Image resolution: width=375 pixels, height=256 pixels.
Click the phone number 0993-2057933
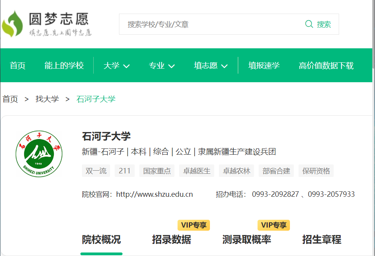(331, 194)
